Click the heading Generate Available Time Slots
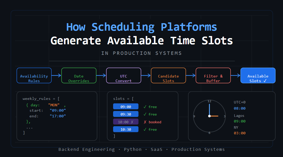283x157 pixels. (x=142, y=40)
